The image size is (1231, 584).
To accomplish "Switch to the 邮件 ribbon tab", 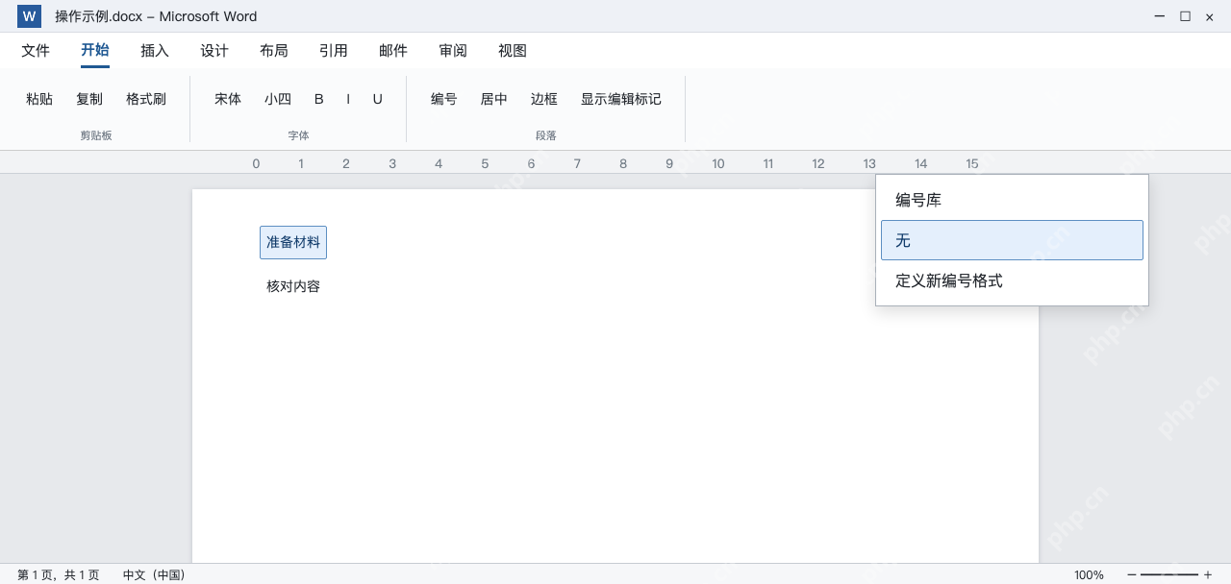I will pyautogui.click(x=393, y=51).
